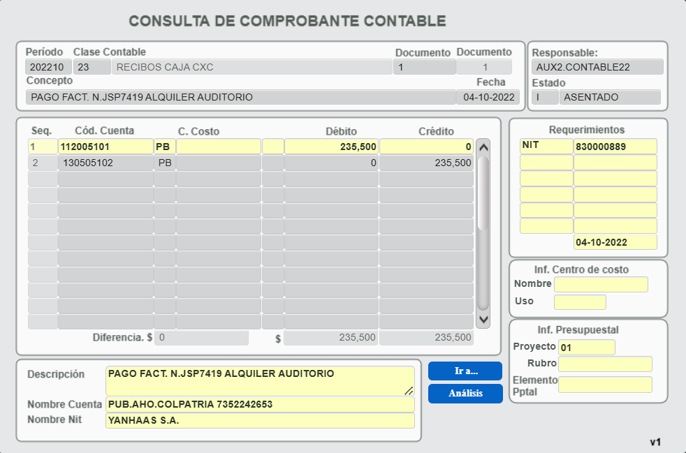
Task: Click Crédito value 235,500 in row 2
Action: point(427,163)
